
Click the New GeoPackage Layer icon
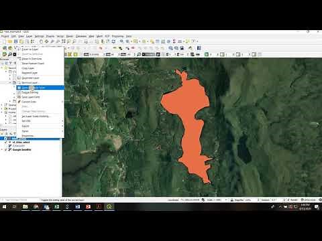point(10,48)
